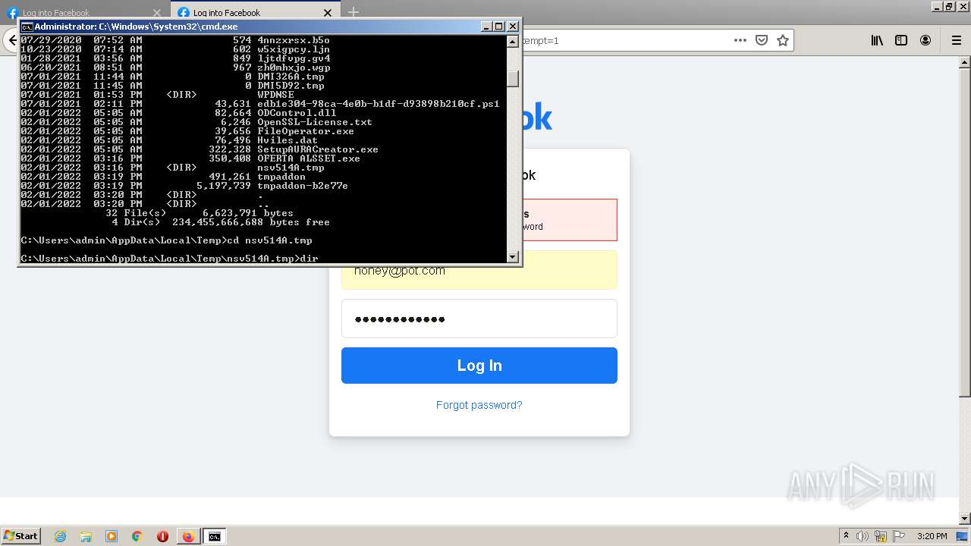Open Windows Explorer folder icon in taskbar

pyautogui.click(x=86, y=536)
